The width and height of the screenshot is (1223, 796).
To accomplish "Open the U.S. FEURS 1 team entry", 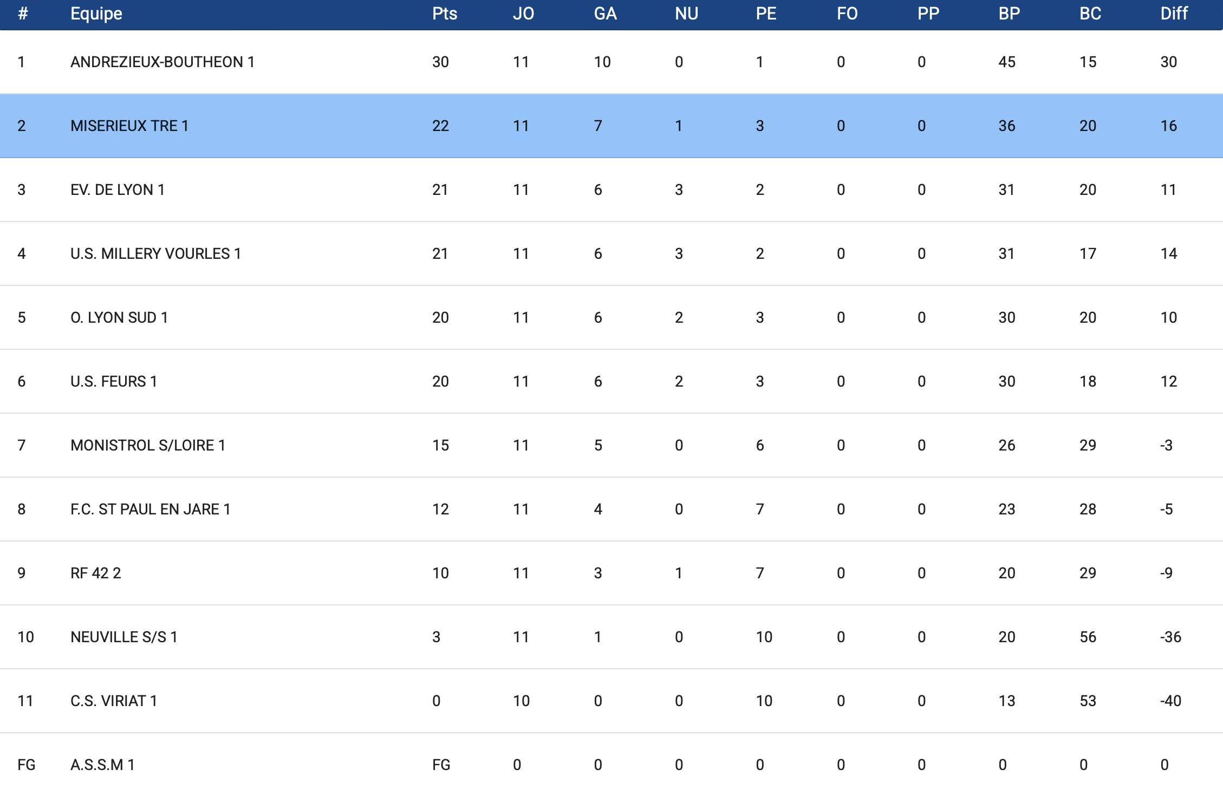I will tap(114, 381).
